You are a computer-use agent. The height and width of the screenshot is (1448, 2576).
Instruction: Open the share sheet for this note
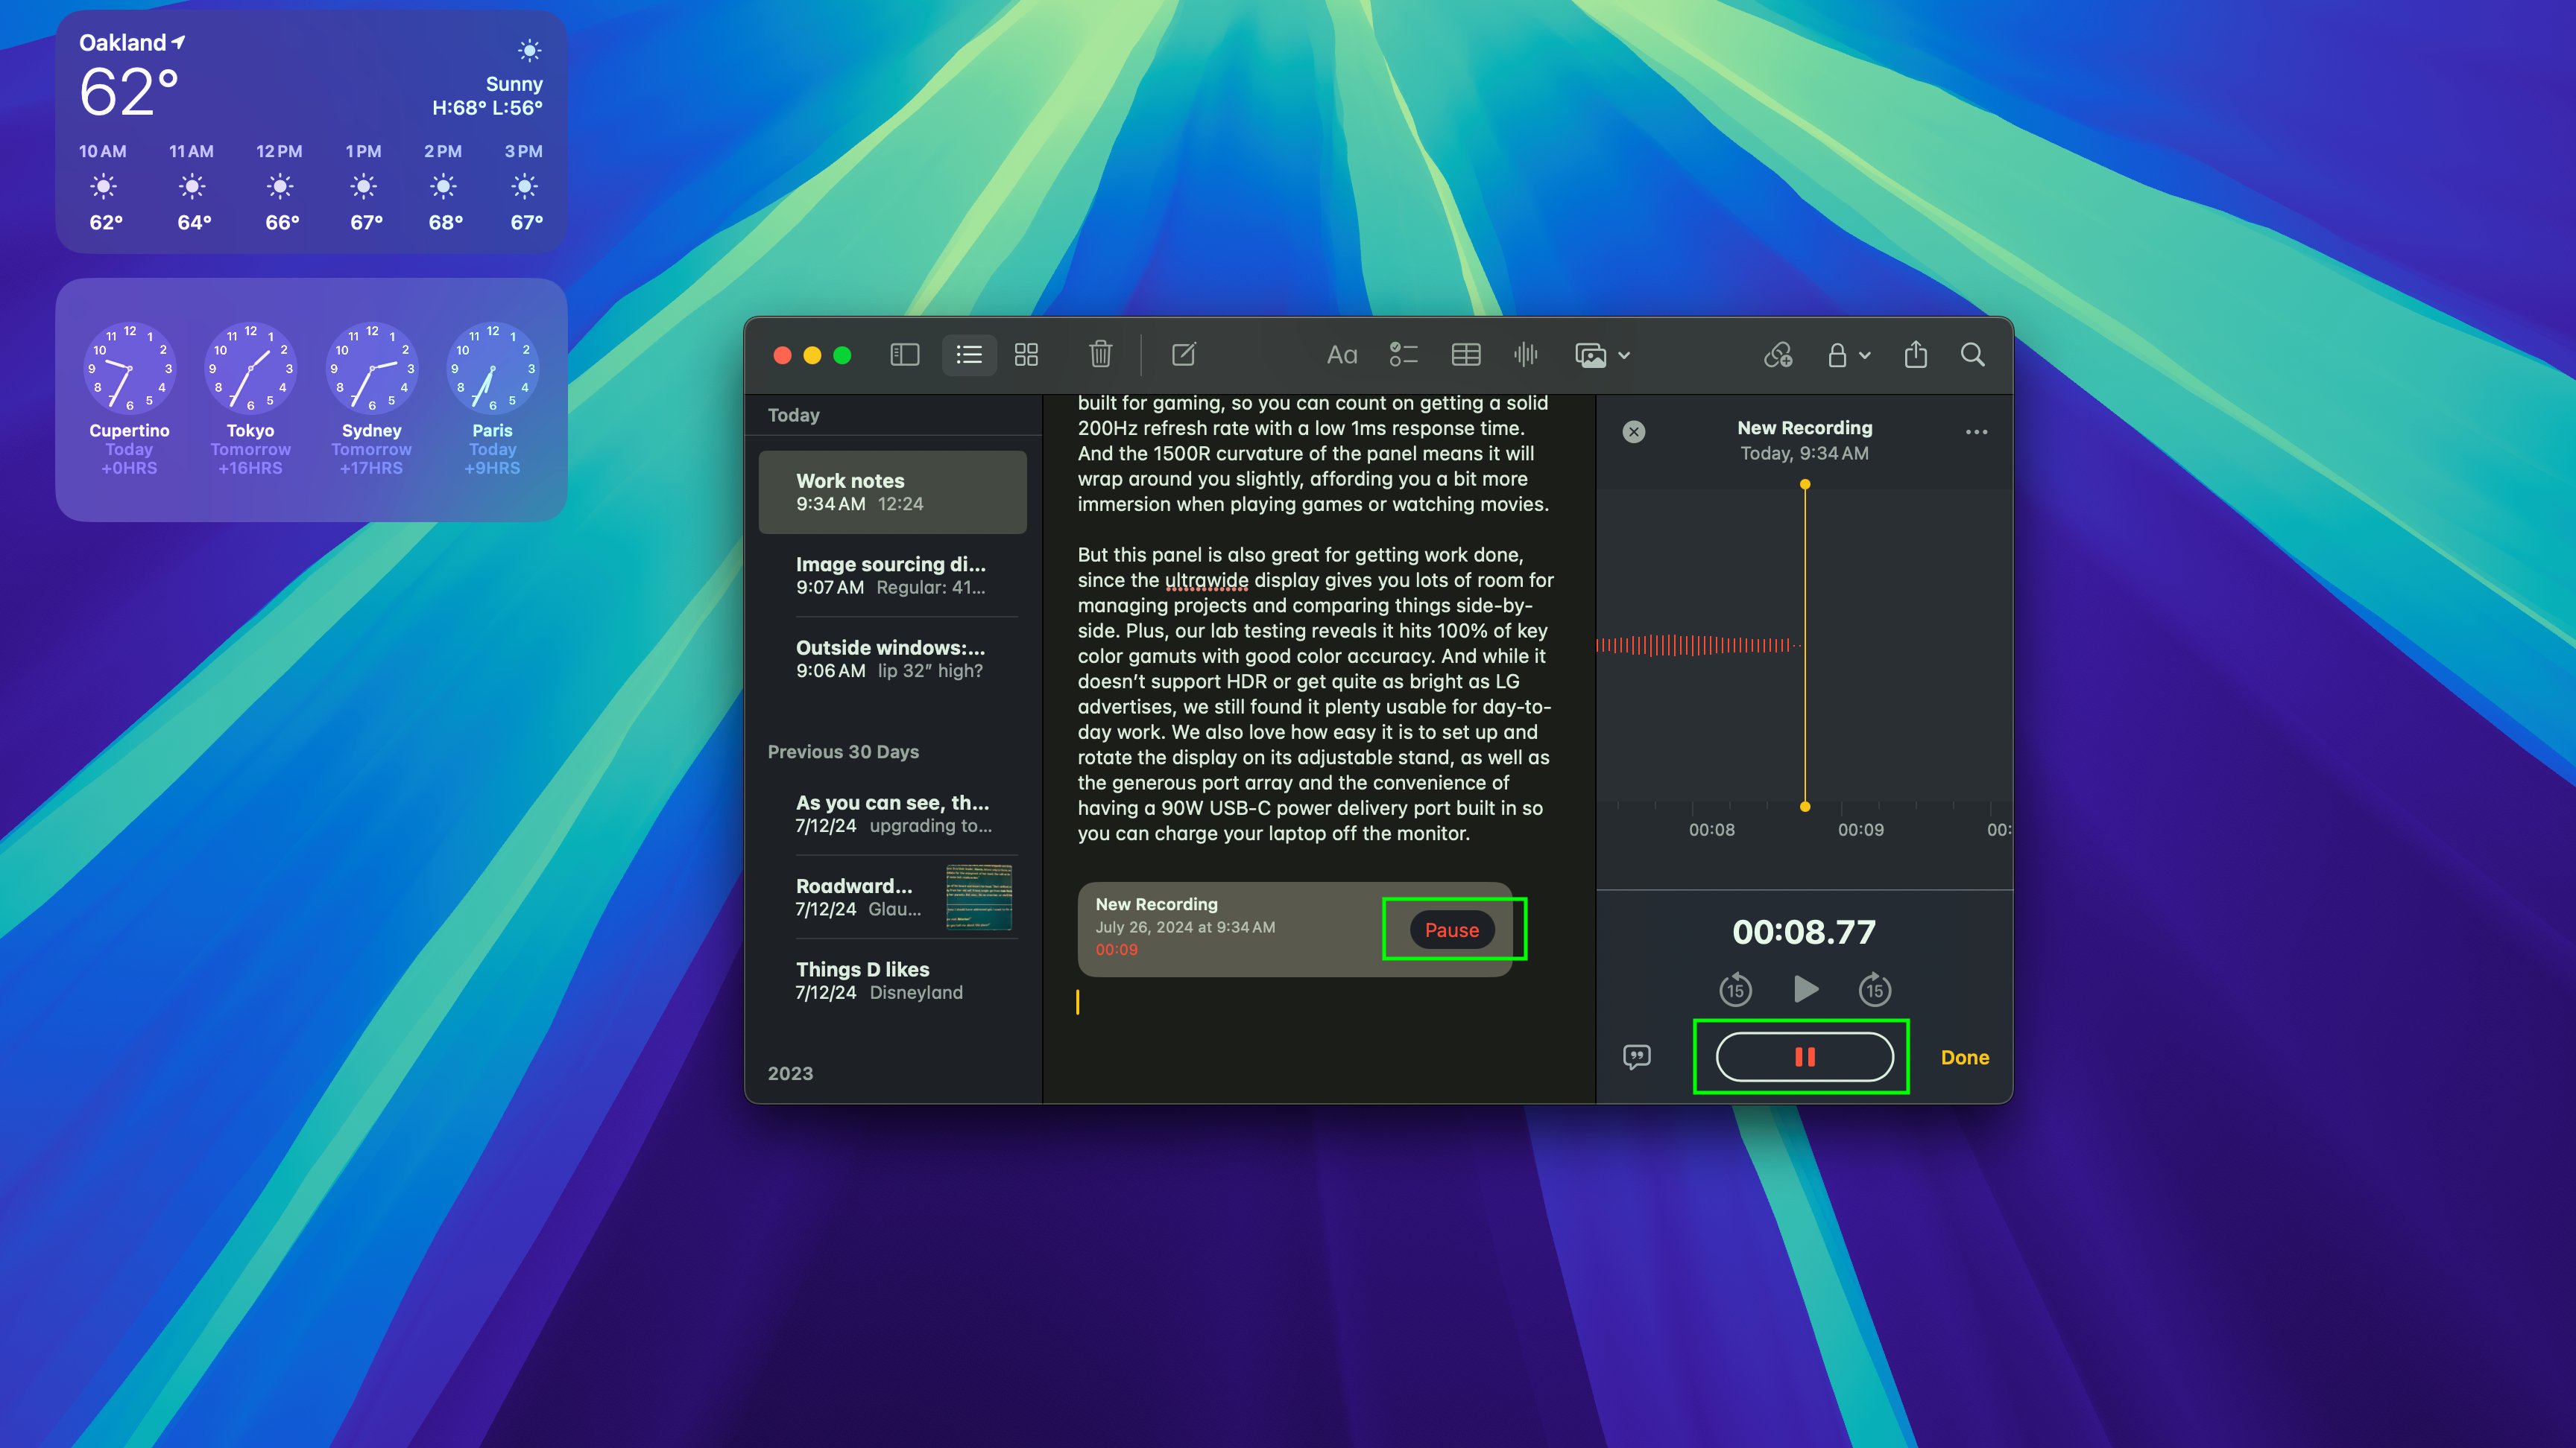[x=1916, y=355]
